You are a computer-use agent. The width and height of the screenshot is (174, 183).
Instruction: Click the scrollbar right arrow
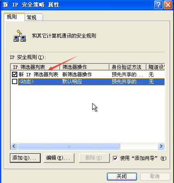coord(161,146)
